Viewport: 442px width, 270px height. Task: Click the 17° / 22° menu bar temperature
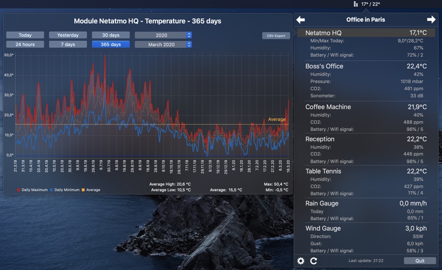click(x=370, y=4)
